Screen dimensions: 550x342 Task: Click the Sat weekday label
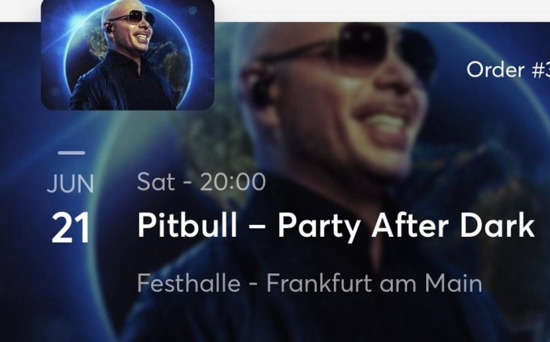[156, 182]
